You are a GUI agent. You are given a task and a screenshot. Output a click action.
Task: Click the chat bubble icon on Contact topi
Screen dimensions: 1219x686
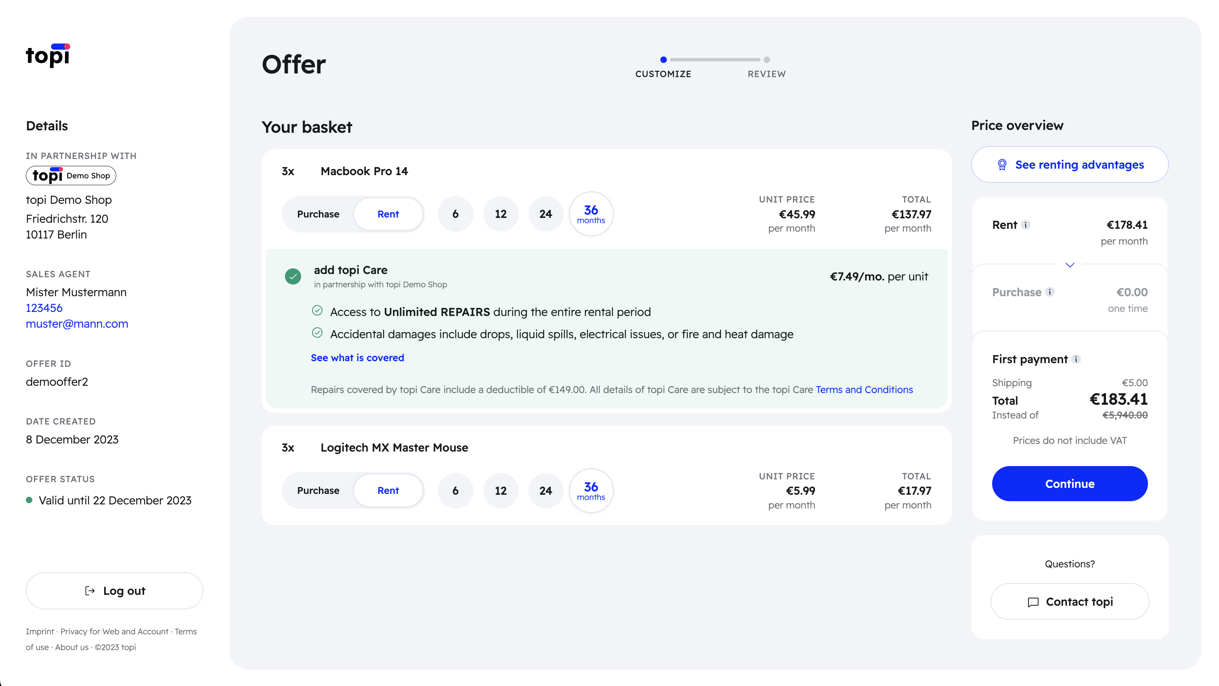[1033, 602]
